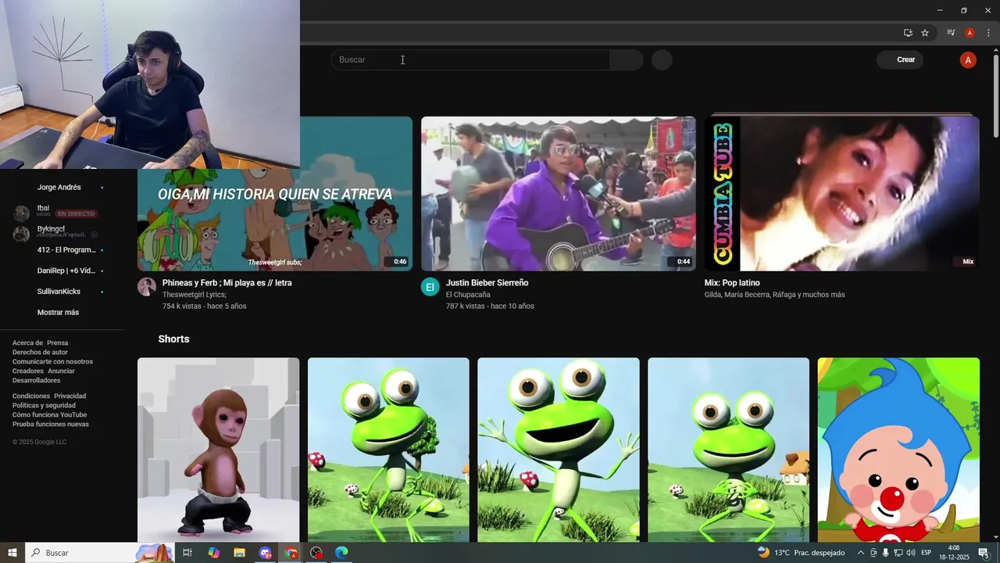This screenshot has height=563, width=1000.
Task: Bookmark this page with the star icon
Action: click(x=925, y=33)
